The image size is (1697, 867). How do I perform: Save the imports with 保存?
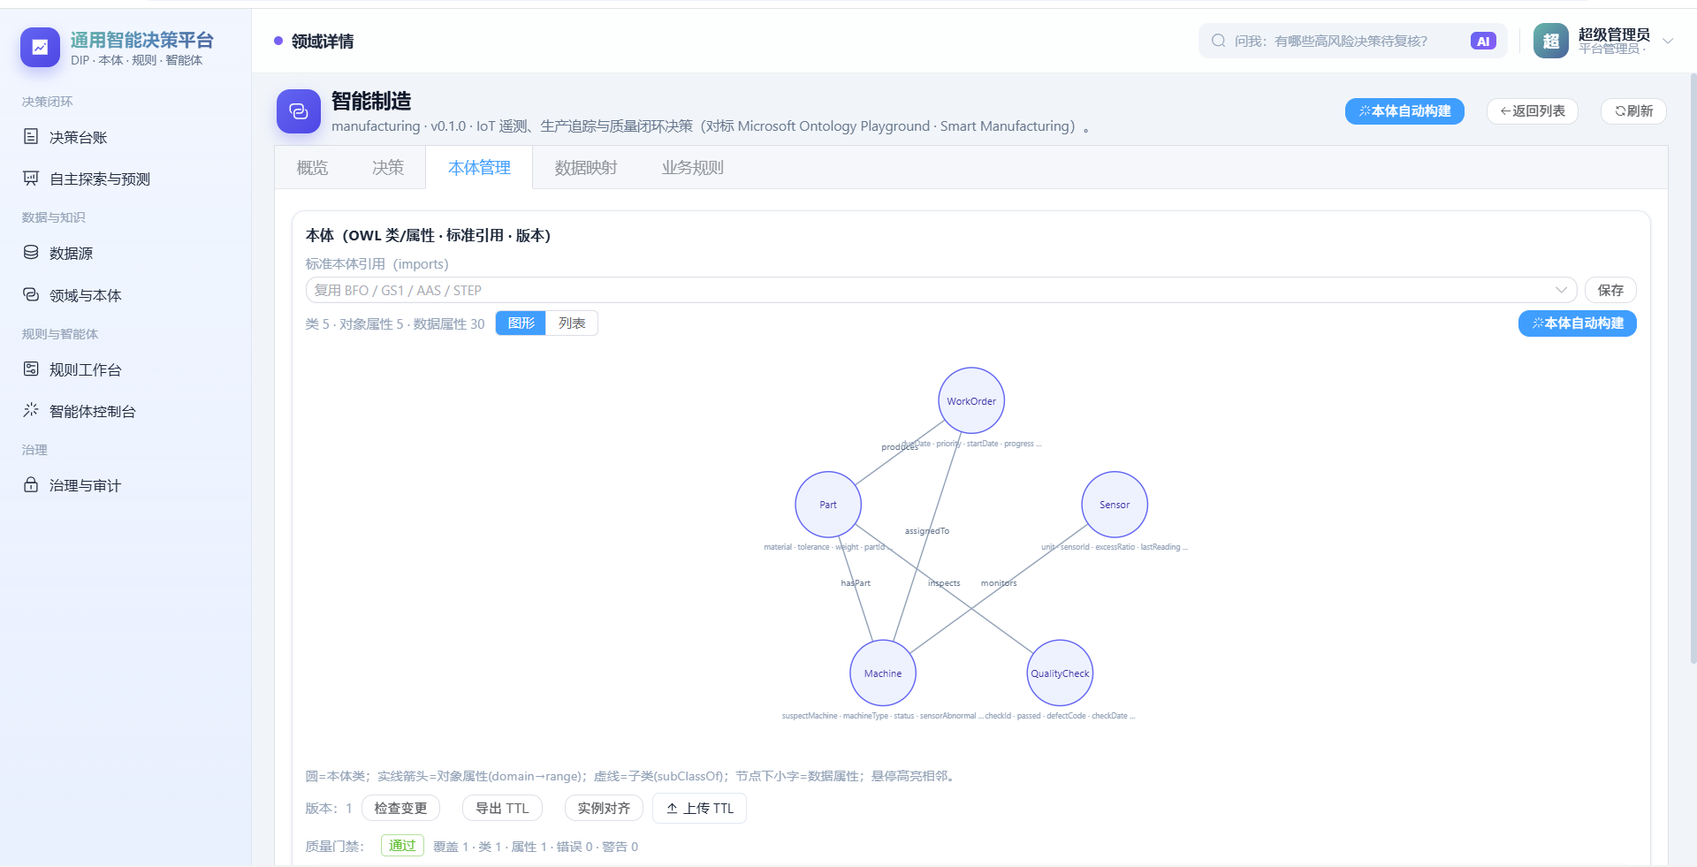click(1610, 290)
